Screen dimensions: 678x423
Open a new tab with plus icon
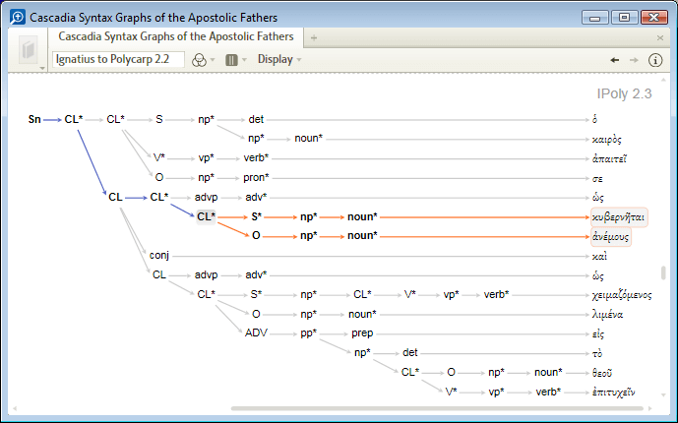click(313, 37)
